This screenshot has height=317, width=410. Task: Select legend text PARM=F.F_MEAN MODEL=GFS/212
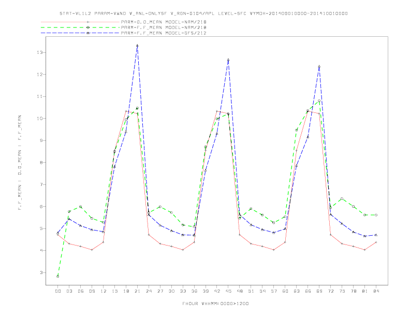coord(164,33)
